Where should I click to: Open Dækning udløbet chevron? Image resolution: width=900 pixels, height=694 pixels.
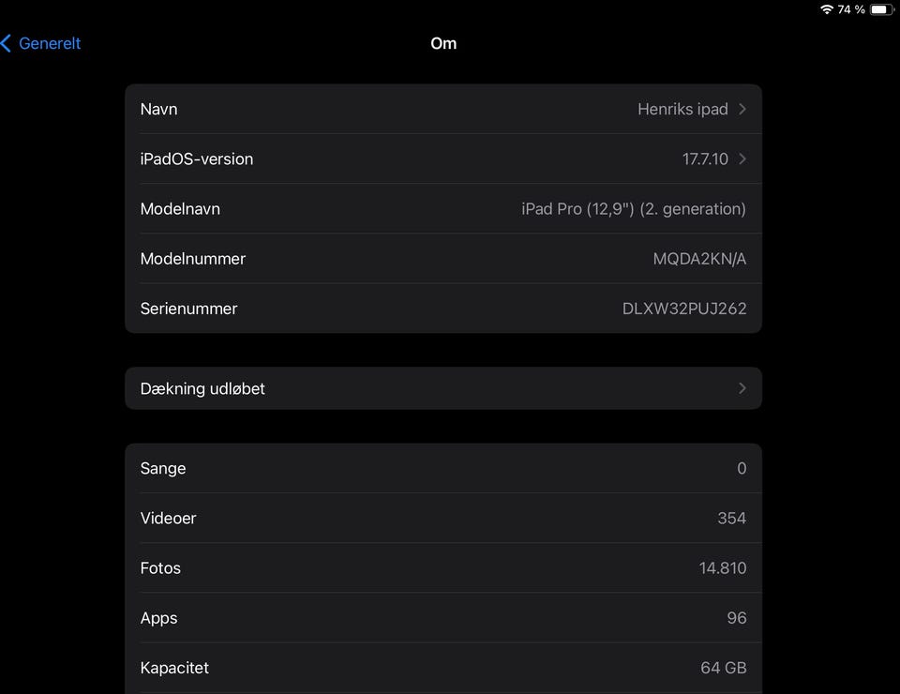coord(742,388)
